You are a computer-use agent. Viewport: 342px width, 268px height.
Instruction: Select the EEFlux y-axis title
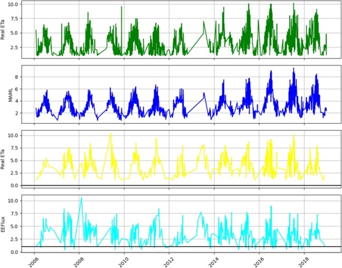pos(3,224)
